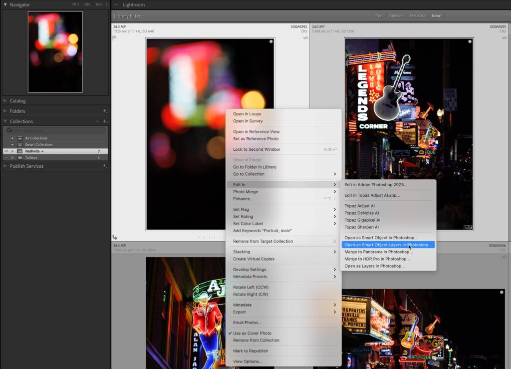Viewport: 511px width, 369px height.
Task: Enable the Attribute library filter
Action: 396,15
